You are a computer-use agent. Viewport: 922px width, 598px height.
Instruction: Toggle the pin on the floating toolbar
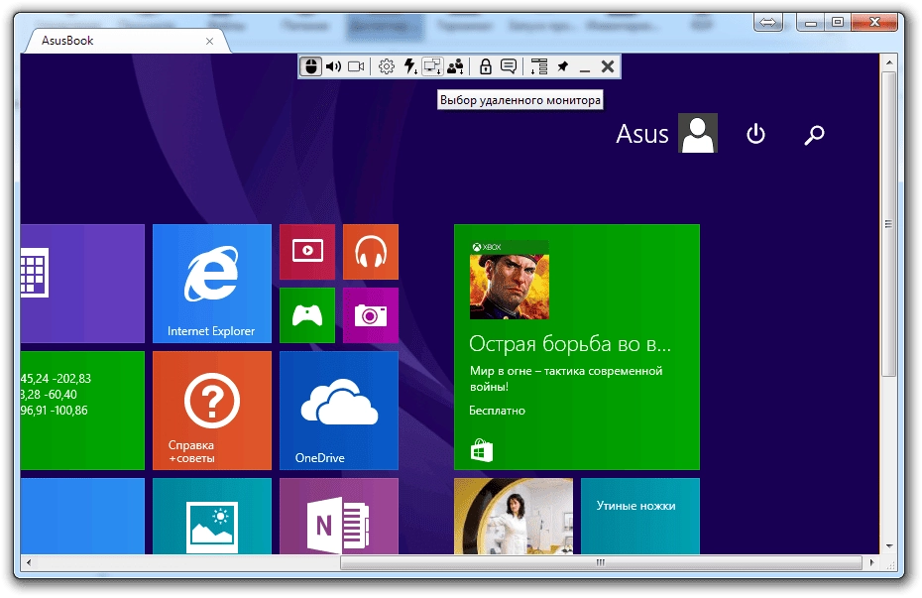563,66
